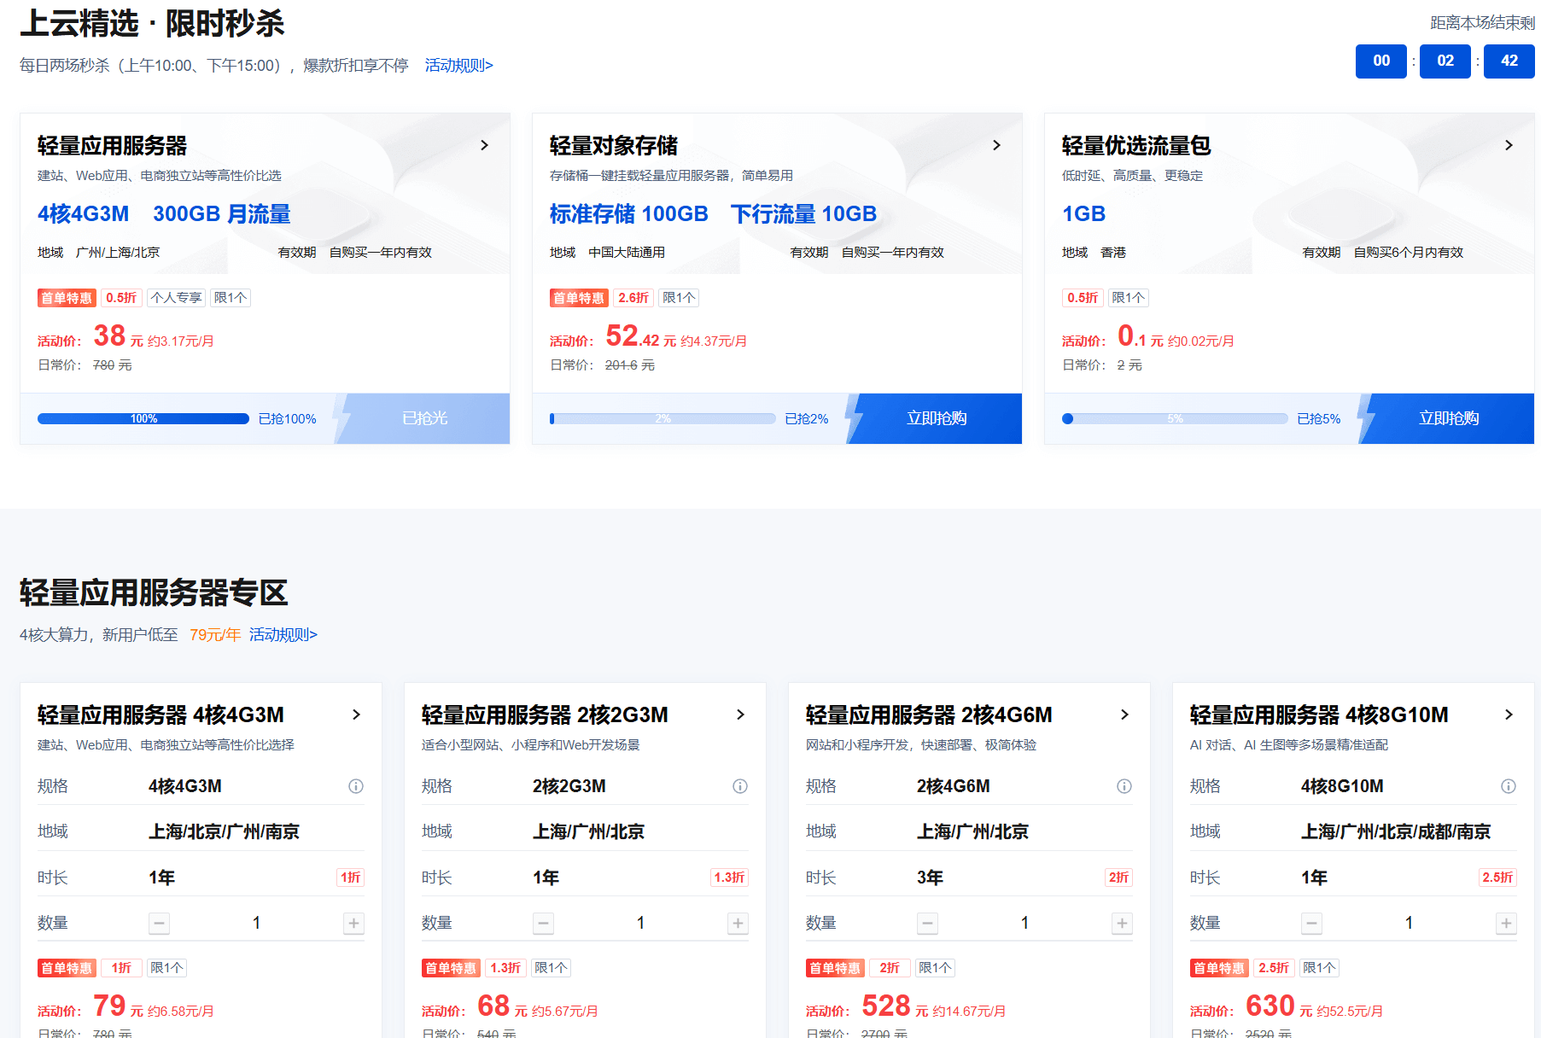Click the sold-out 已抢光 button
The width and height of the screenshot is (1541, 1038).
(x=424, y=418)
